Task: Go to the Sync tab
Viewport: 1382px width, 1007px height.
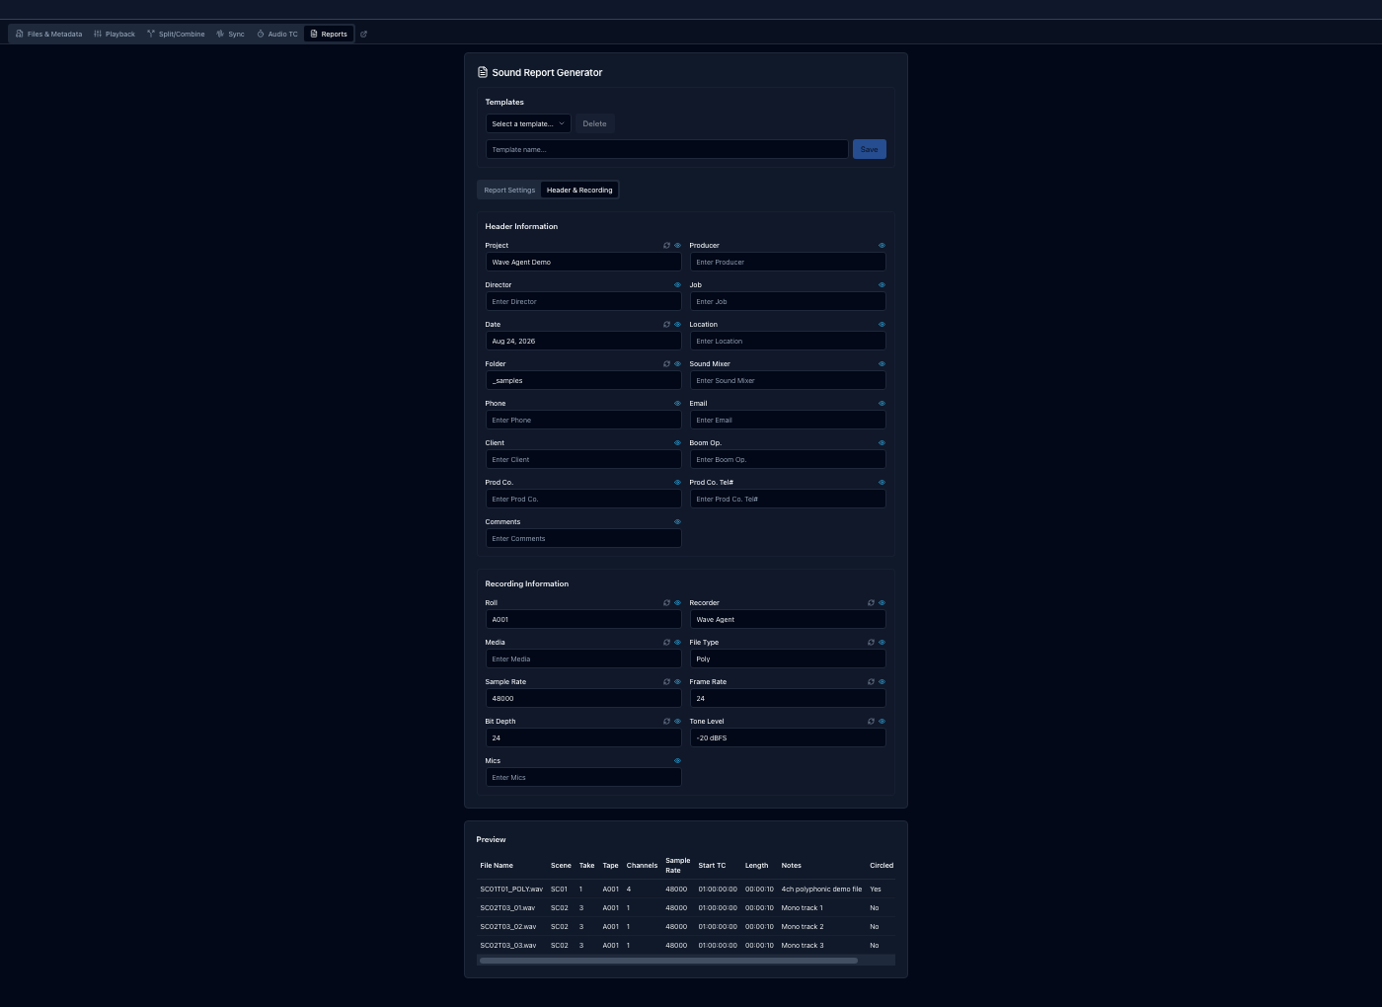Action: pos(230,34)
